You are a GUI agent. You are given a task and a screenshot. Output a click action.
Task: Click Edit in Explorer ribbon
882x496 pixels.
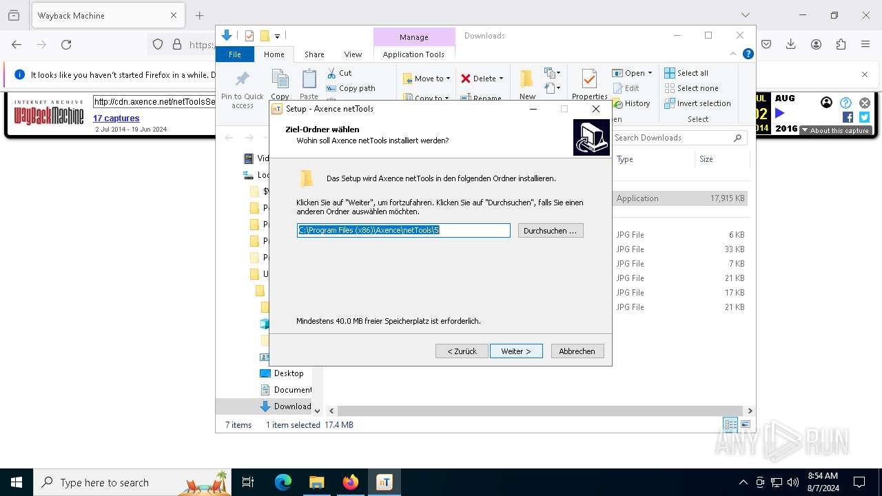pyautogui.click(x=626, y=88)
